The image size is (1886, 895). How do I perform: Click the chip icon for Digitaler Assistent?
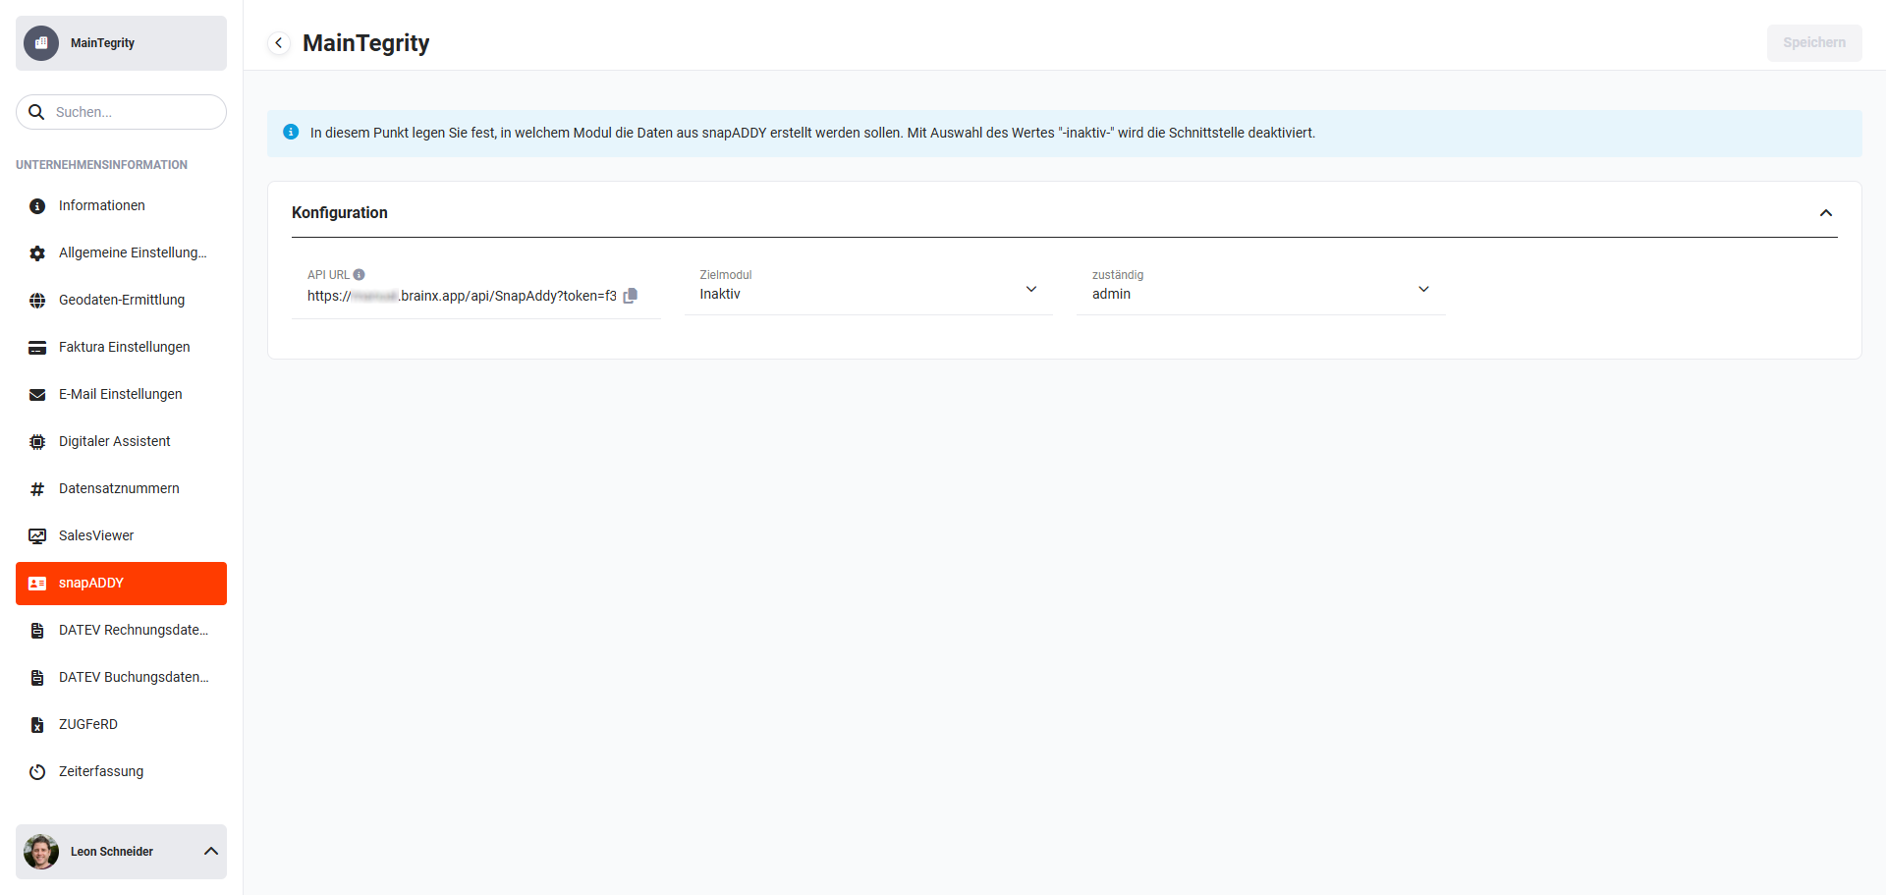(37, 442)
